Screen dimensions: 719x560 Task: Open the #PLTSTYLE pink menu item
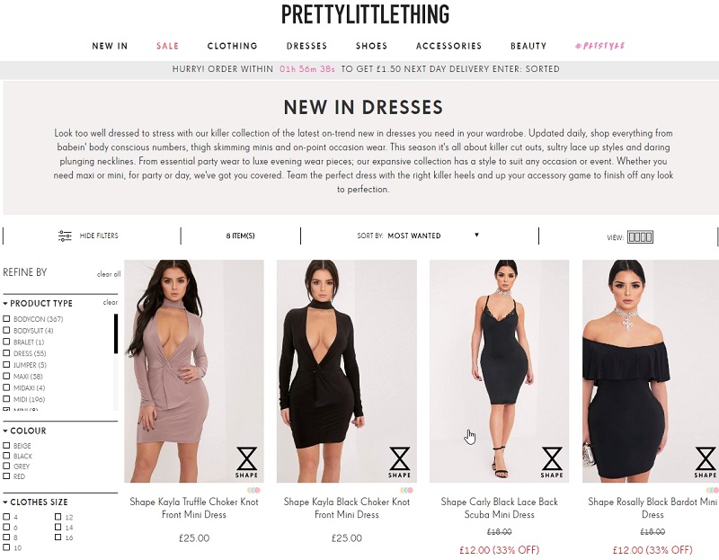point(599,46)
